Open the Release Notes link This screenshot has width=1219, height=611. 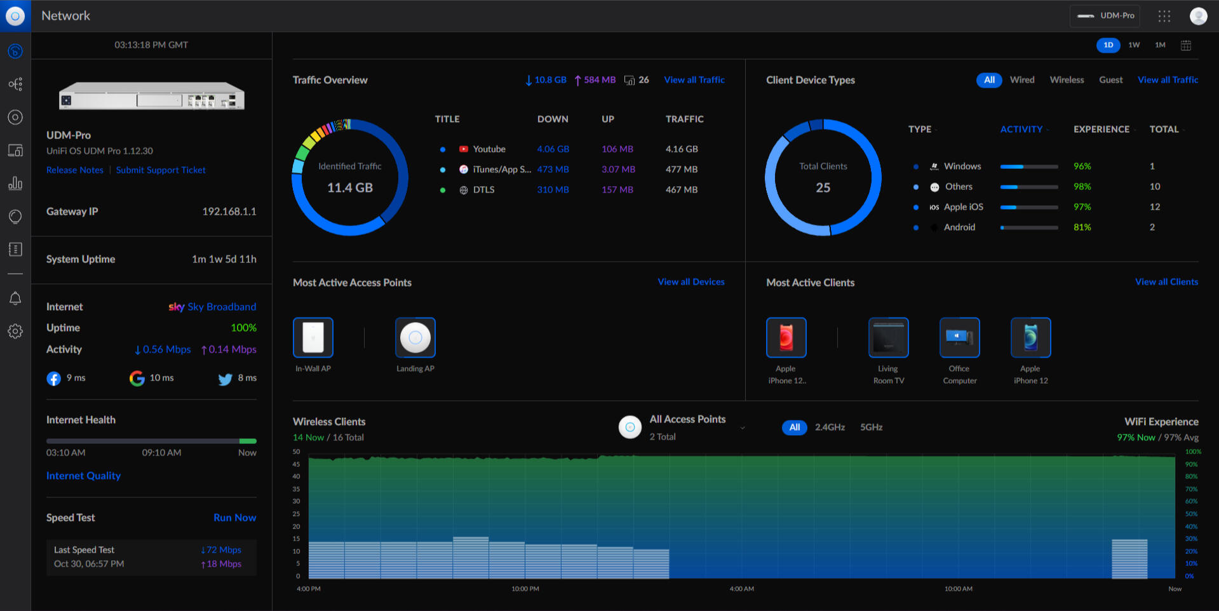[x=74, y=170]
